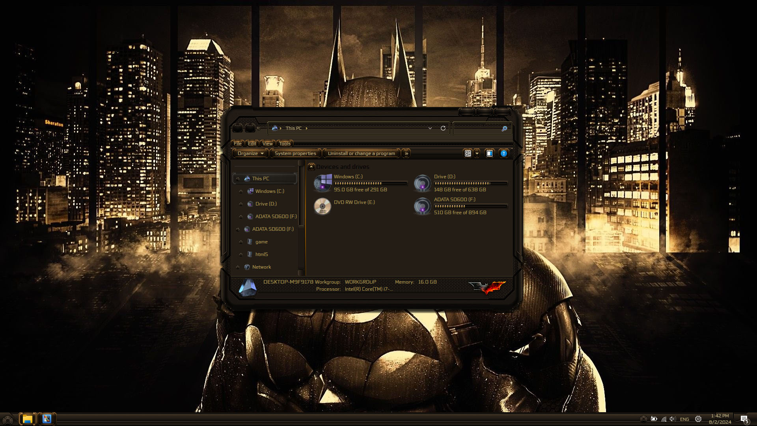Open the view options dropdown arrow
The image size is (757, 426).
477,153
